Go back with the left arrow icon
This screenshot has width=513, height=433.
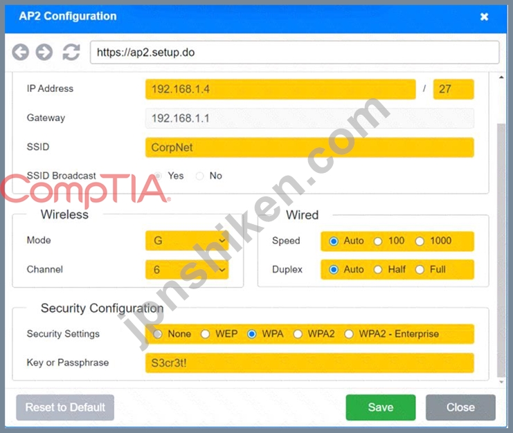(x=21, y=53)
